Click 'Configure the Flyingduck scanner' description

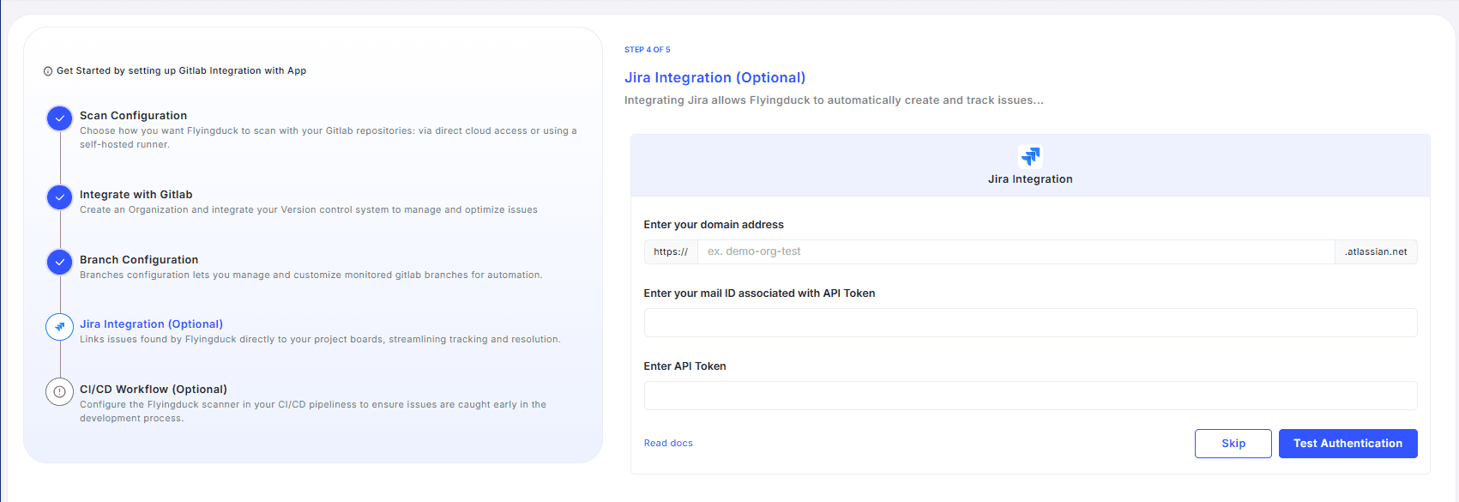pyautogui.click(x=313, y=411)
